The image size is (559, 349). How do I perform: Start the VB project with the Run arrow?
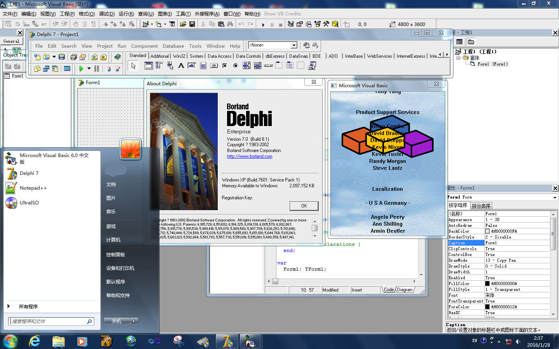[263, 24]
